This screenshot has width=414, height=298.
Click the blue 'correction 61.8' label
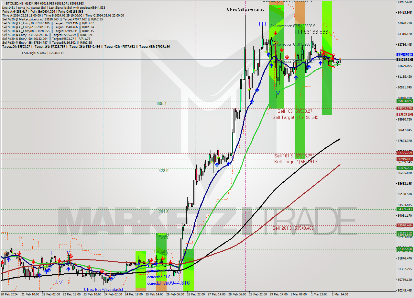point(159,277)
